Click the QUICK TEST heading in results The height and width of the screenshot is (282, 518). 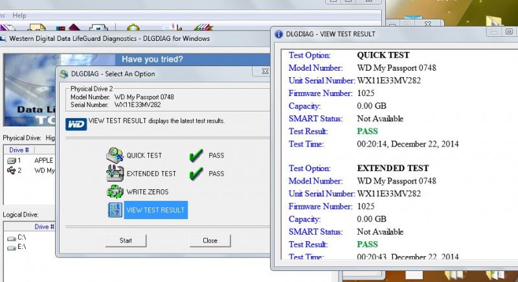click(x=383, y=55)
